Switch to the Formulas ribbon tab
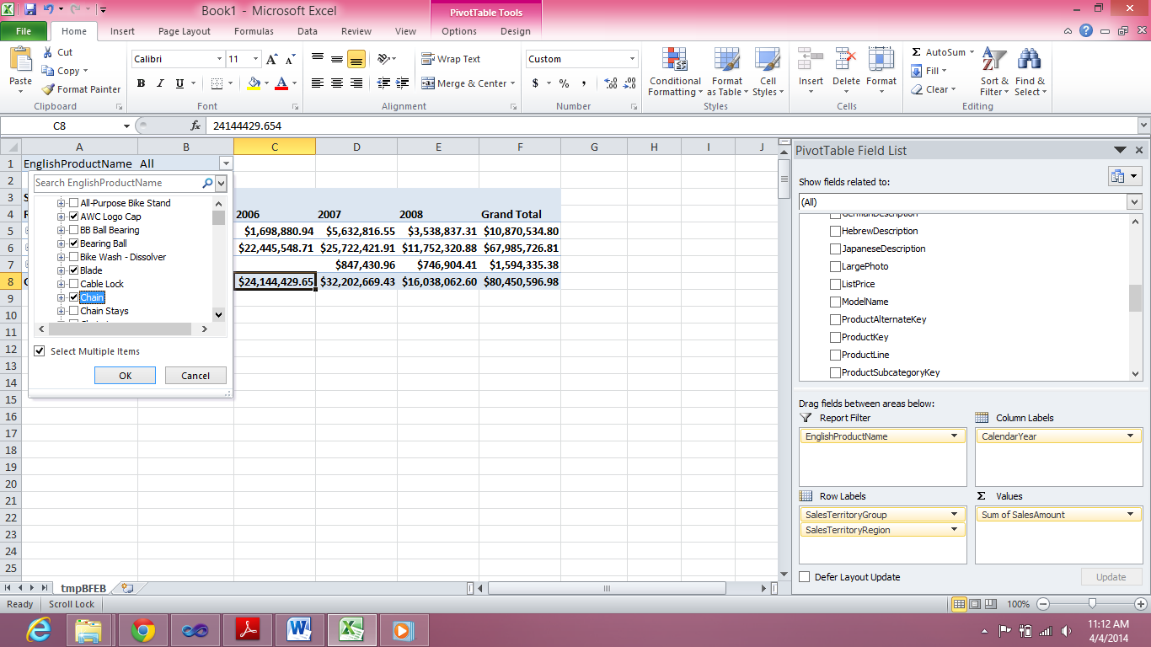 pos(254,31)
